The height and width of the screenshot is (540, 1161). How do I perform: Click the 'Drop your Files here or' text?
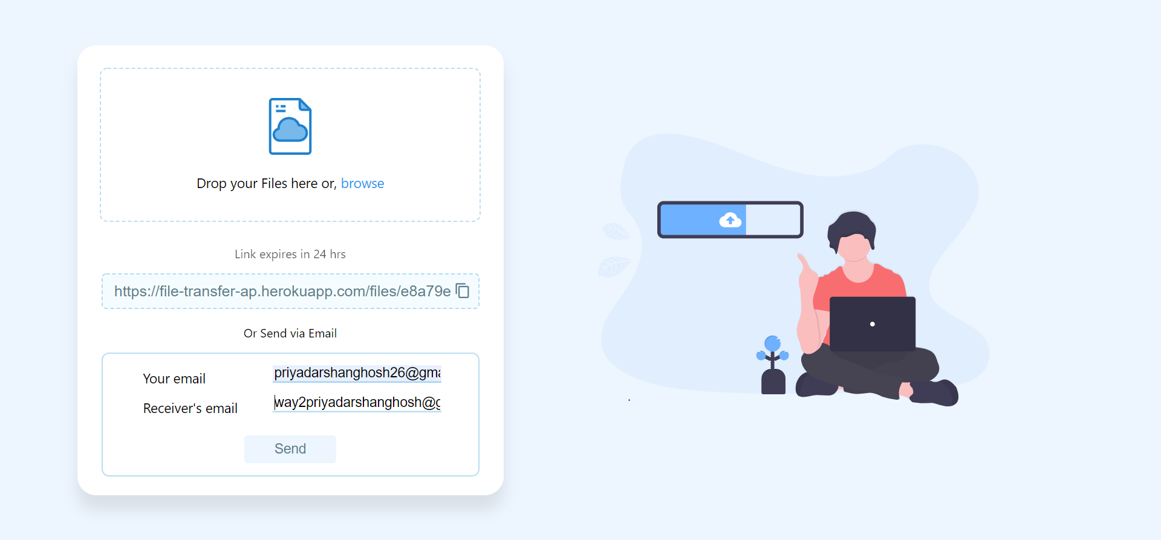[267, 183]
